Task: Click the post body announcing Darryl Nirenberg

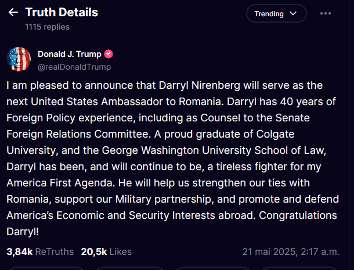Action: click(x=173, y=159)
